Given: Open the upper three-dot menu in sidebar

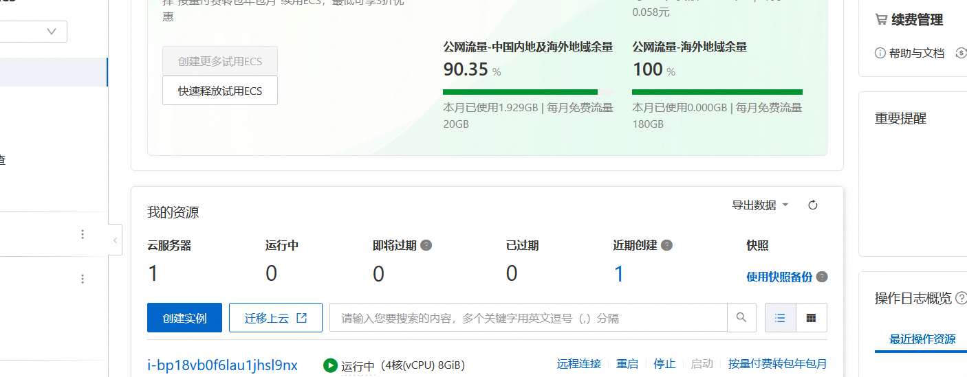Looking at the screenshot, I should pos(83,234).
